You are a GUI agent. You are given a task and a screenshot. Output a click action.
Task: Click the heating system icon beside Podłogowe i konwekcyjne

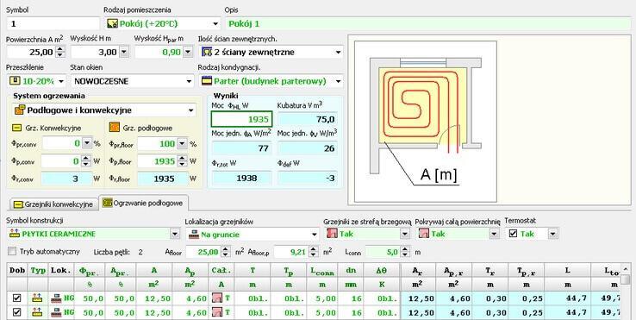point(20,110)
